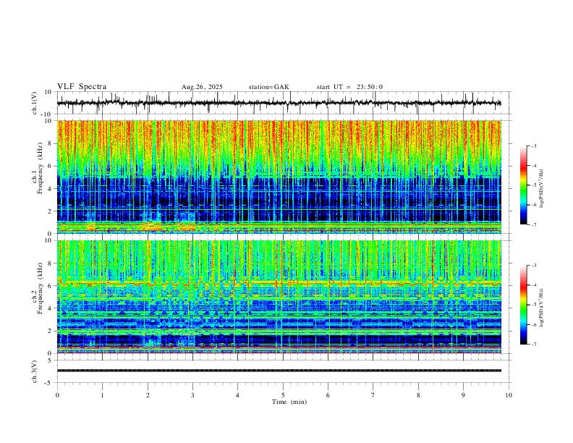Click the date "Aug.26, 2025"
Screen dimensions: 573x443
coord(202,87)
